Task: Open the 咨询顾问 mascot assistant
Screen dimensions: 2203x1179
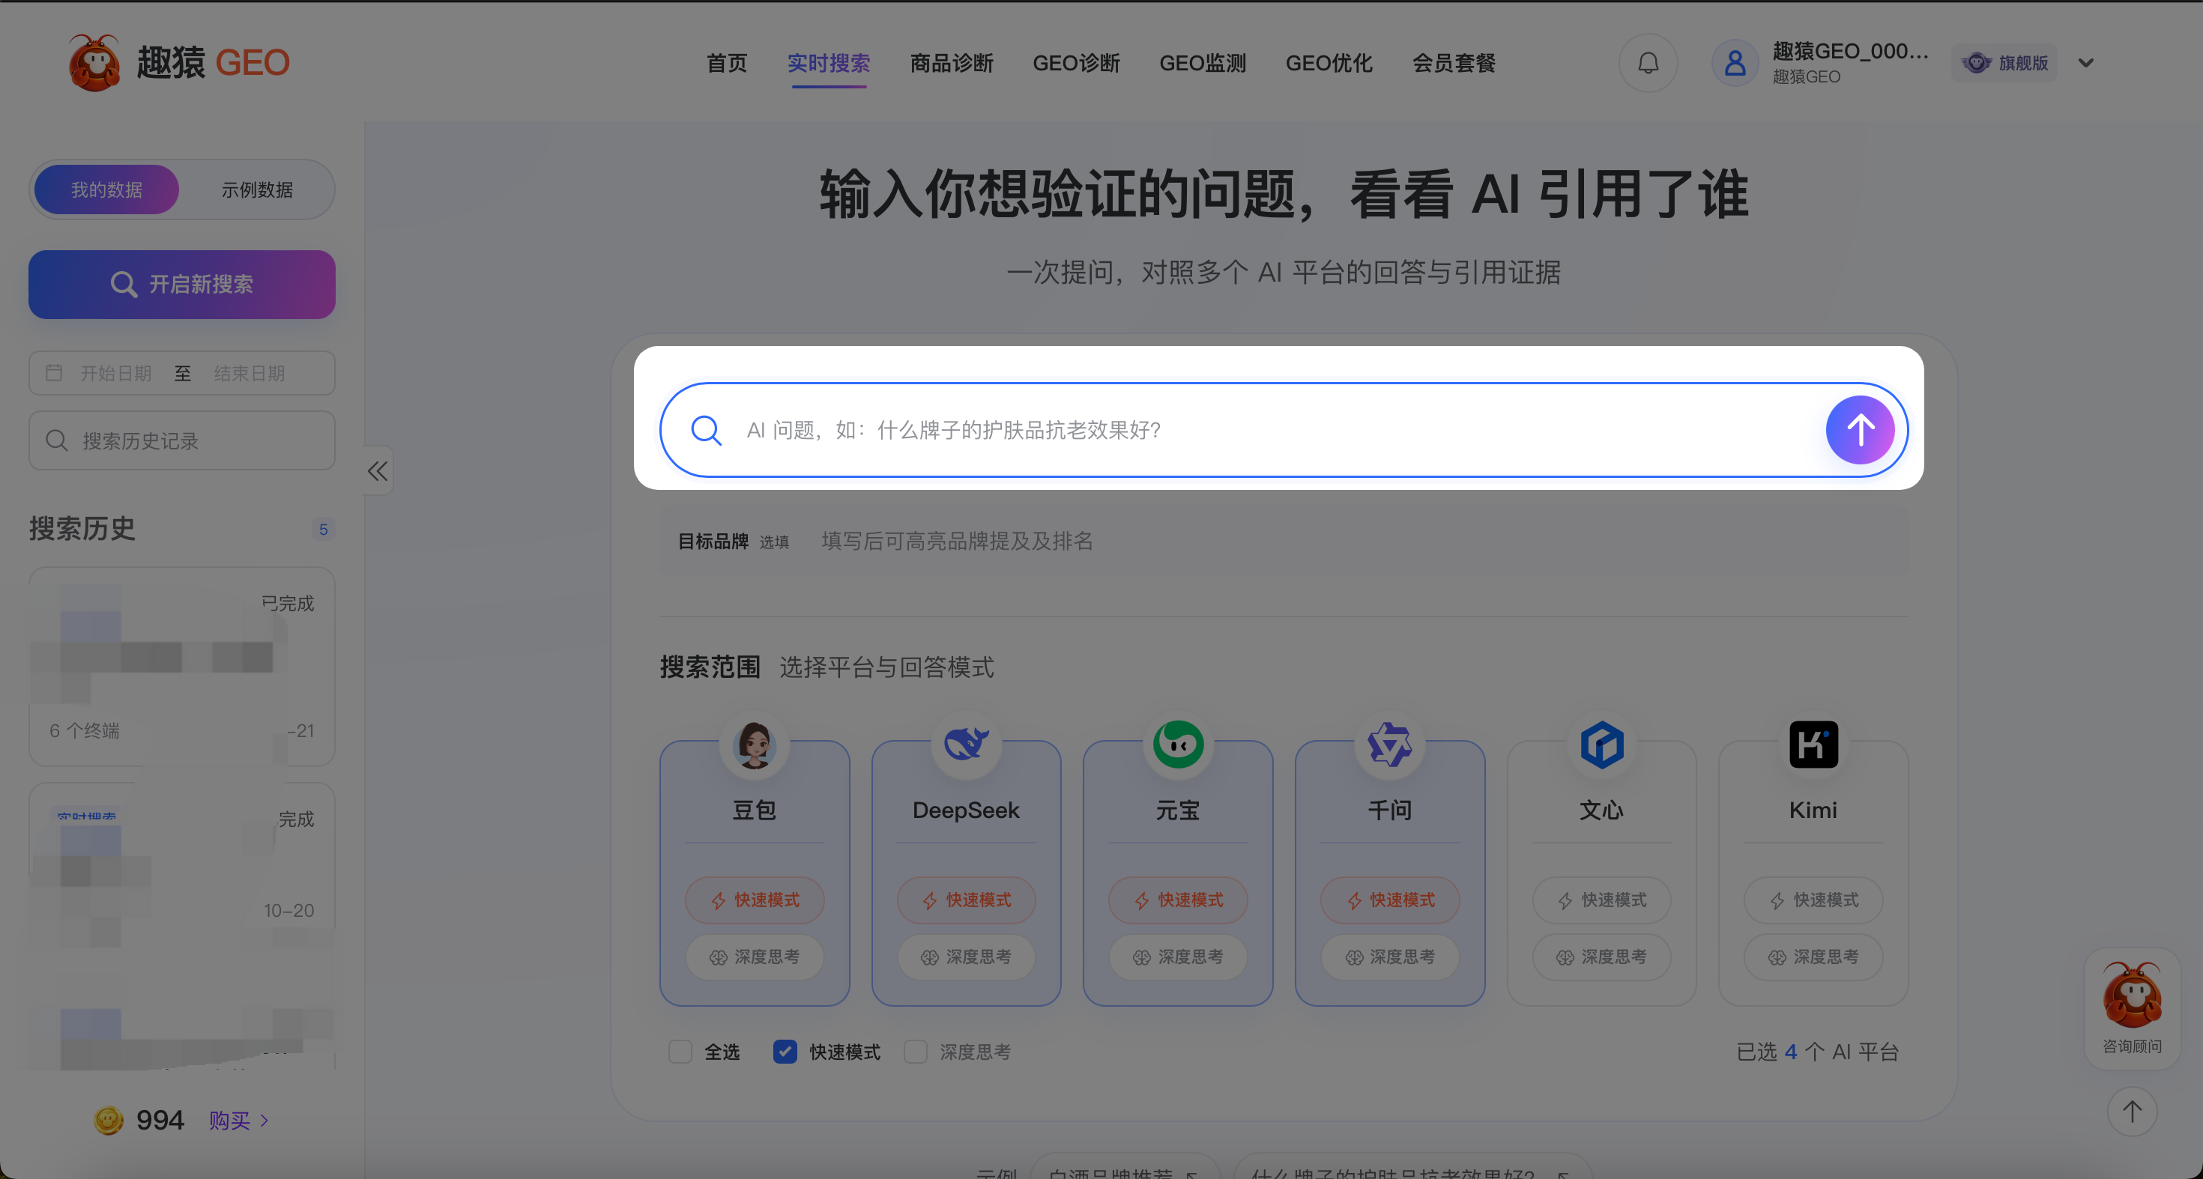Action: coord(2132,1008)
